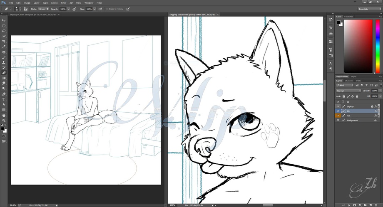Image resolution: width=383 pixels, height=207 pixels.
Task: Pick the Horizontal Type tool
Action: (4, 99)
